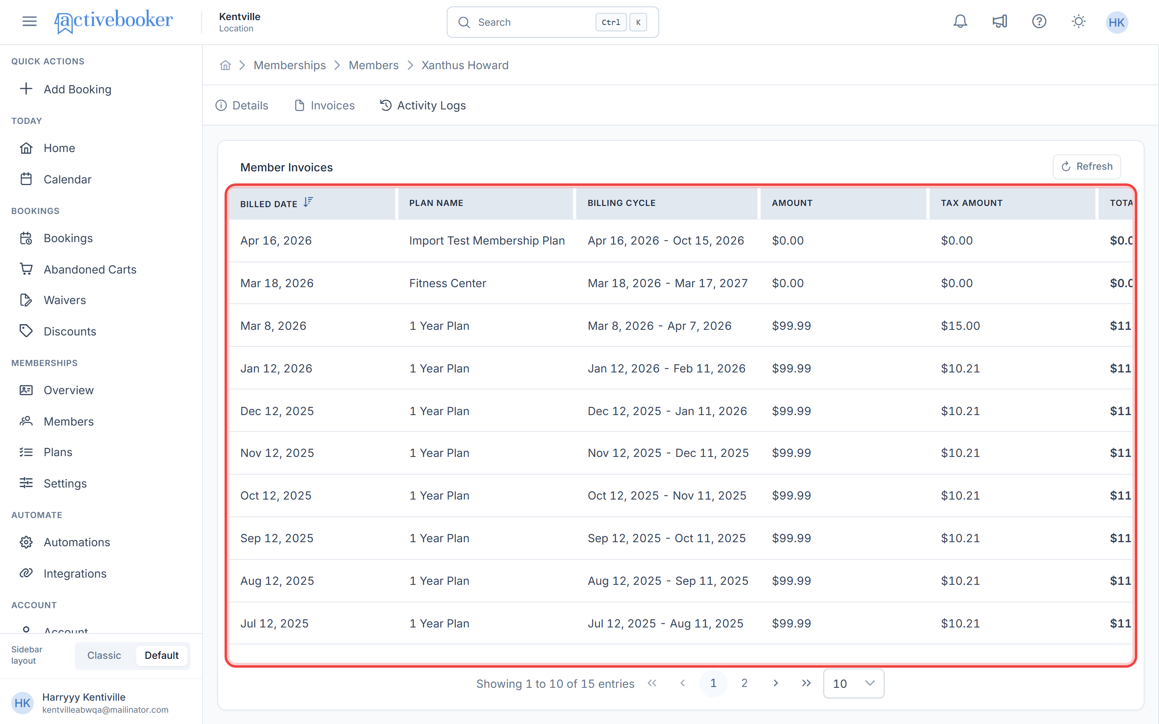Click the Add Booking plus icon
Screen dimensions: 1159x724
[x=26, y=88]
